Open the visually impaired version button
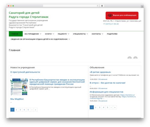This screenshot has height=127, width=150. click(x=122, y=15)
